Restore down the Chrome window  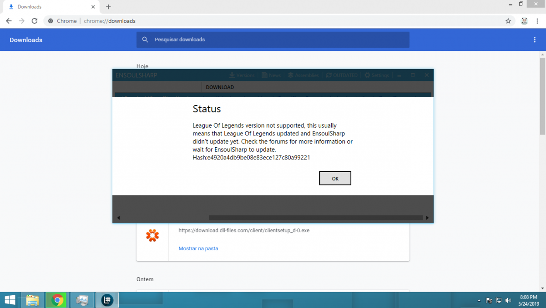(x=521, y=4)
